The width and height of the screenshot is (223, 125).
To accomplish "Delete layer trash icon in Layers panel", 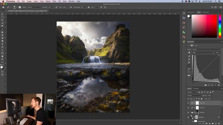I will [x=219, y=124].
